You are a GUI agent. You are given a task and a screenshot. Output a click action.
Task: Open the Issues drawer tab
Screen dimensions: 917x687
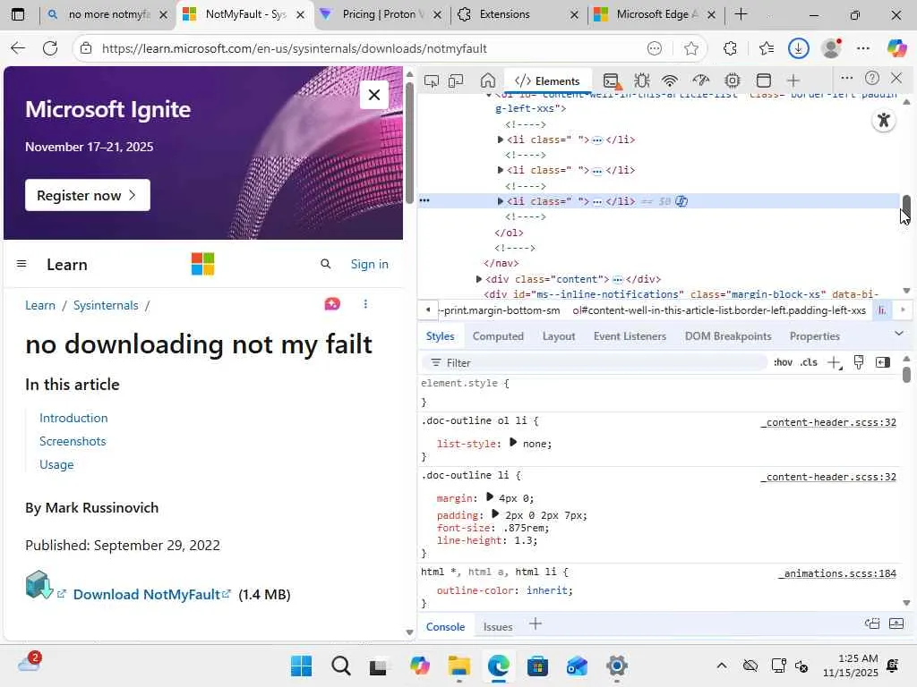pyautogui.click(x=498, y=627)
